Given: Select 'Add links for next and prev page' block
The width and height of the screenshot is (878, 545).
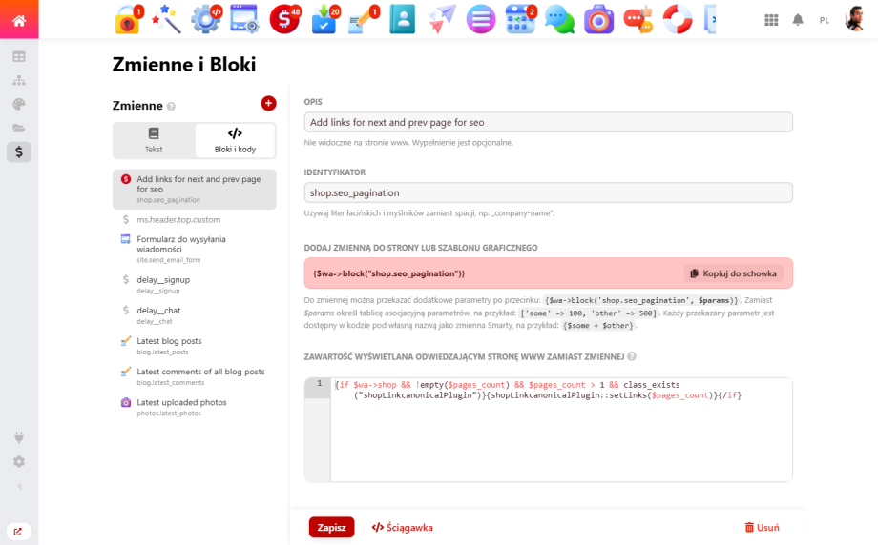Looking at the screenshot, I should click(x=195, y=189).
